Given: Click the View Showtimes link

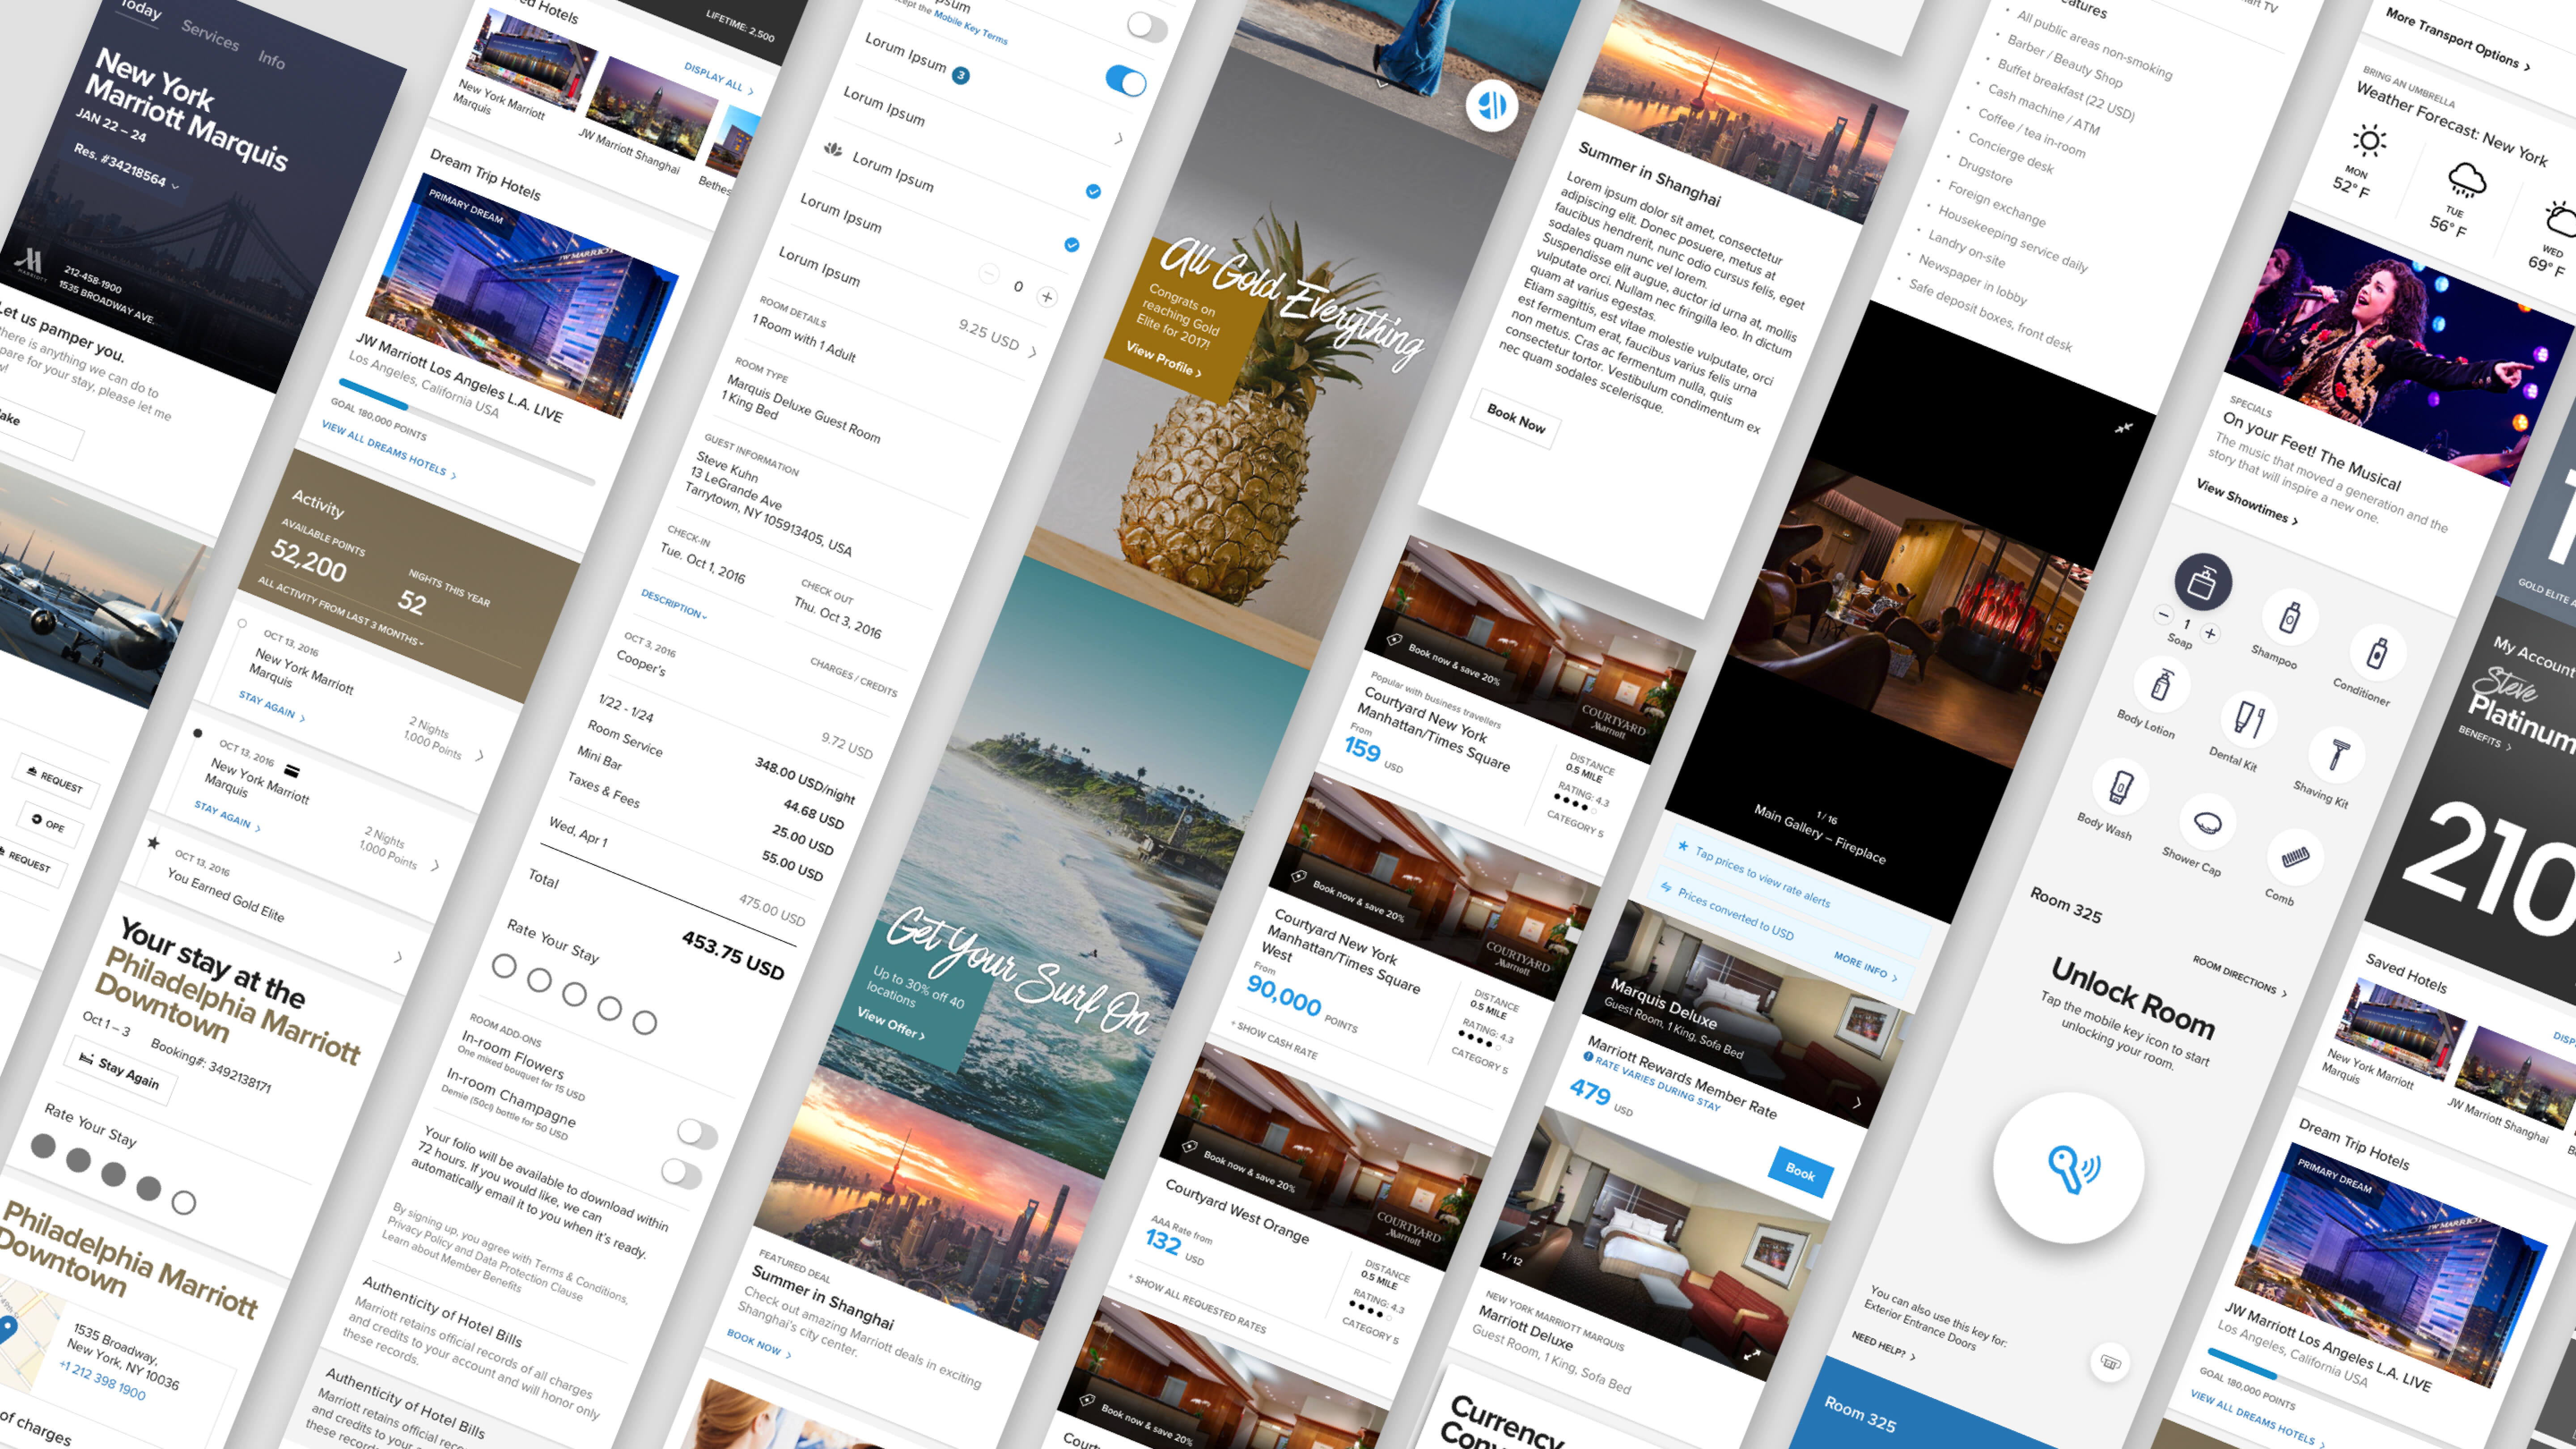Looking at the screenshot, I should tap(2246, 501).
